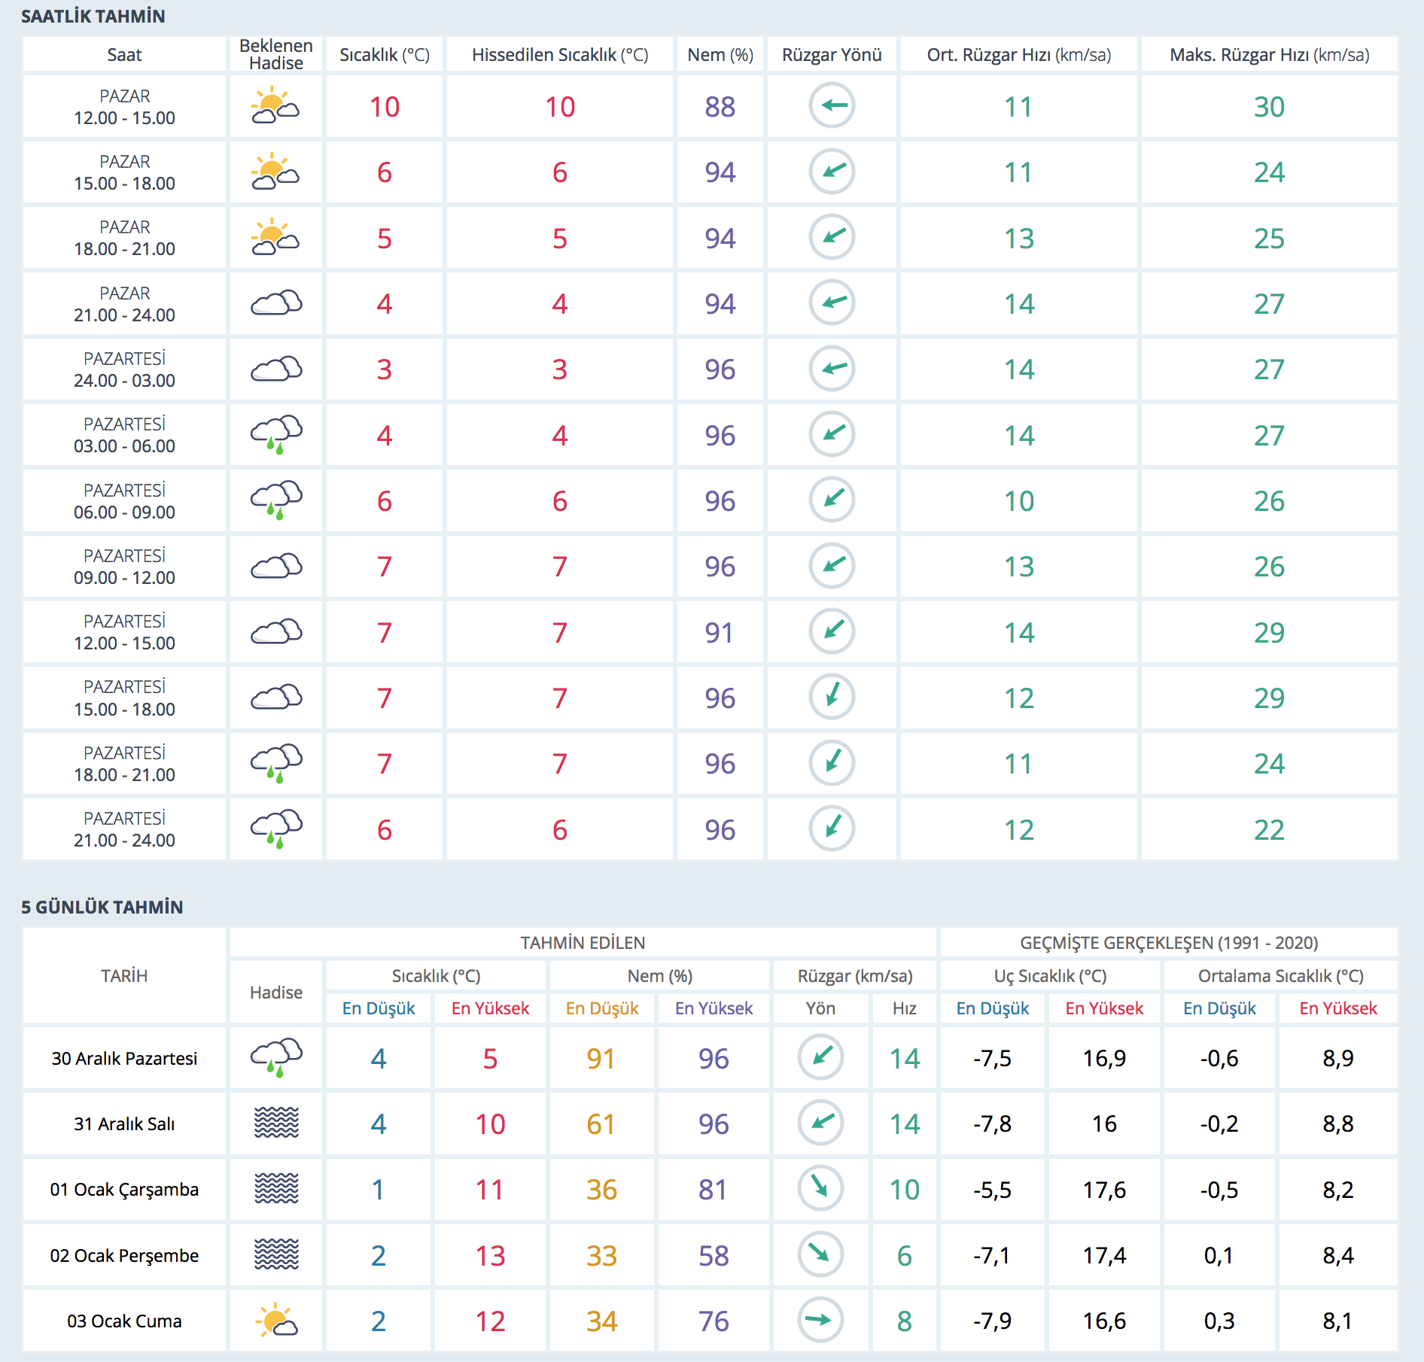The image size is (1424, 1362).
Task: Click wind direction arrow for Pazar 12.00 - 15.00
Action: click(832, 106)
